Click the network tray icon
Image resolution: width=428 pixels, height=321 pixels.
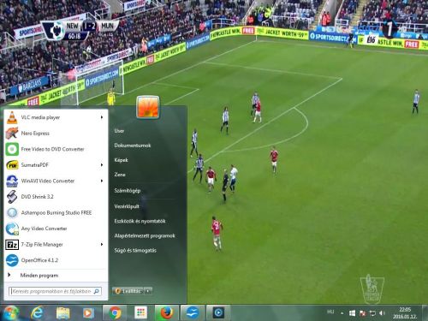pos(372,313)
